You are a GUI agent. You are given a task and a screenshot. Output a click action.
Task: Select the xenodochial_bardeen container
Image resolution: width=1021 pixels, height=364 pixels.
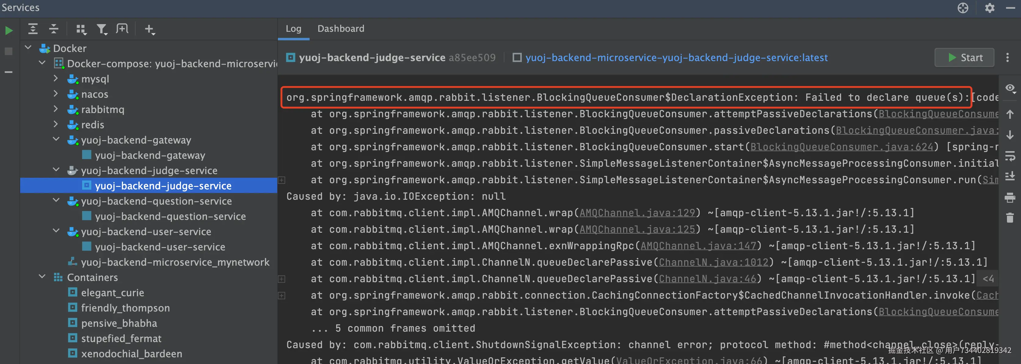[132, 354]
